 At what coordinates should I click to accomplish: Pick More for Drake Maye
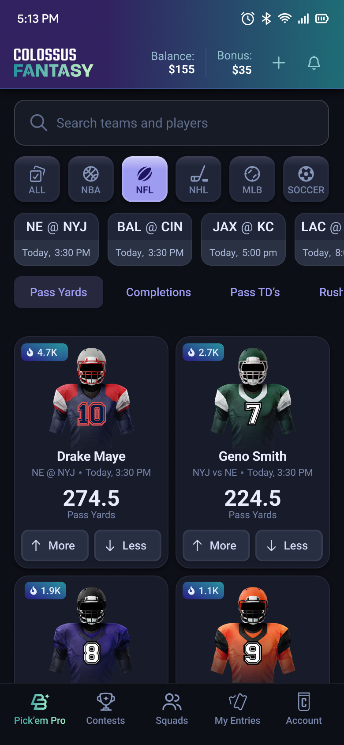click(x=55, y=546)
